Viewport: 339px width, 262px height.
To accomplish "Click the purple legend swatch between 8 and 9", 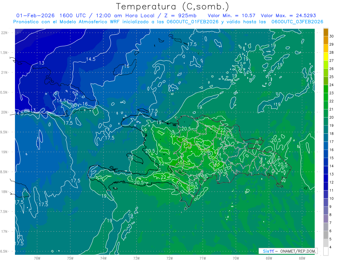I will pyautogui.click(x=326, y=211).
